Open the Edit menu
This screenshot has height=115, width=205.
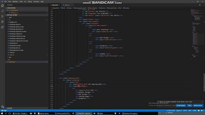[x=9, y=2]
